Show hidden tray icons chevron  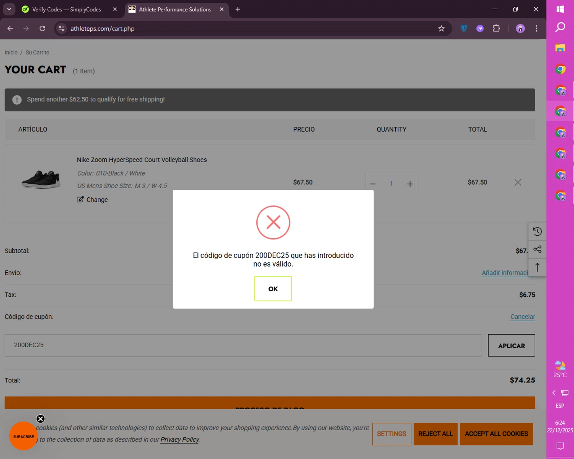[x=554, y=393]
